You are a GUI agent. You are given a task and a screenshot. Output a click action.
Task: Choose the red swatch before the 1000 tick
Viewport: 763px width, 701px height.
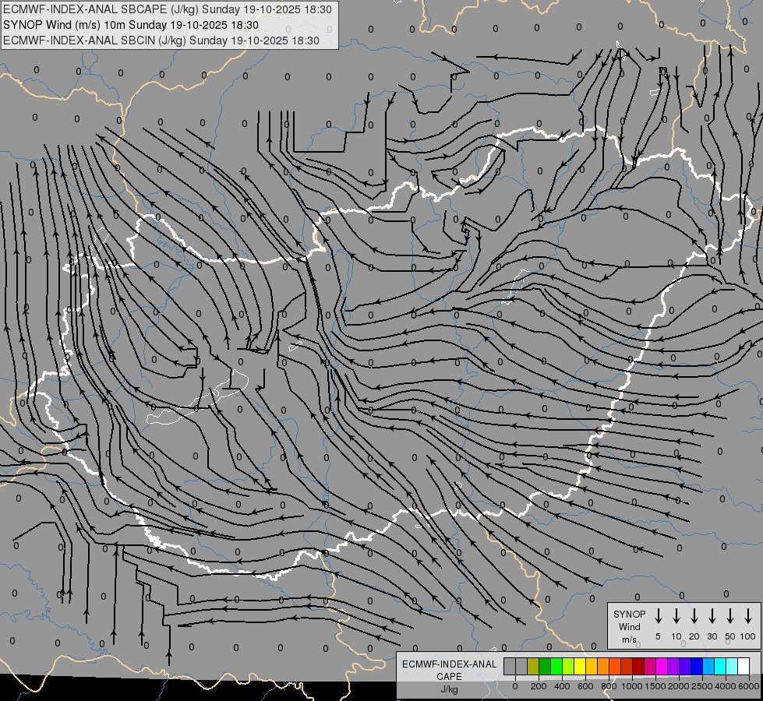(x=627, y=666)
